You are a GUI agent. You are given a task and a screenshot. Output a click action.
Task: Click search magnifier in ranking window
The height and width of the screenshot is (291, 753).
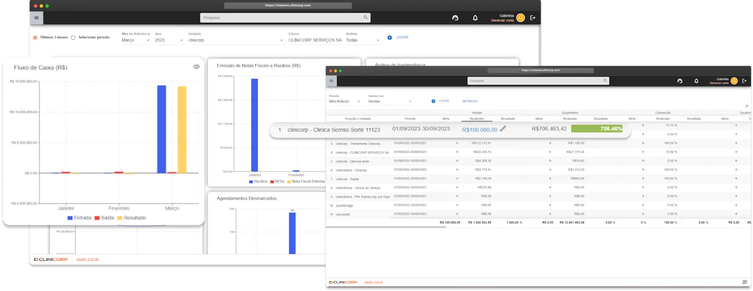[x=605, y=81]
